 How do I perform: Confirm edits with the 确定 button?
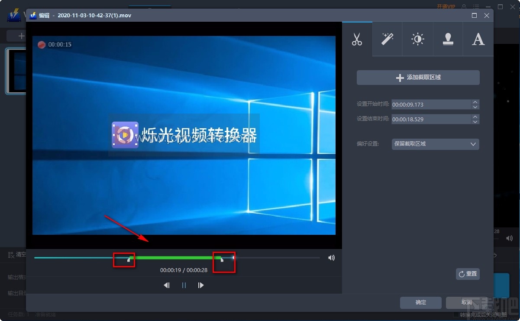[420, 302]
